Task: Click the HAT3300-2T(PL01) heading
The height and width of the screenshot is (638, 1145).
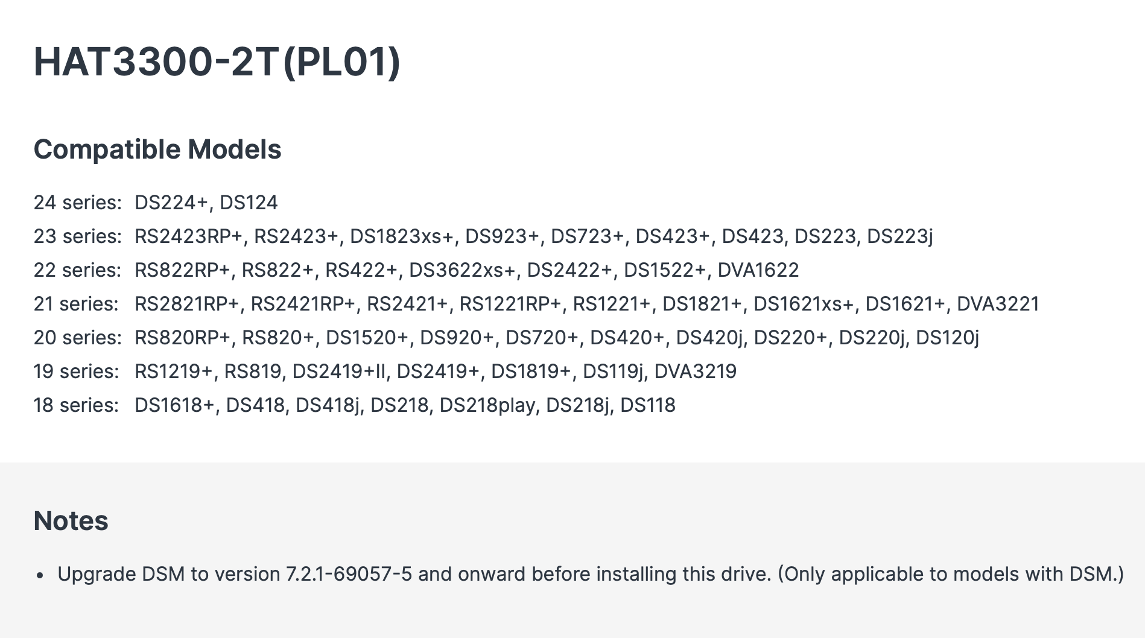Action: [217, 62]
